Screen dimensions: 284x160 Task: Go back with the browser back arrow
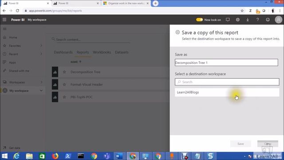4,11
